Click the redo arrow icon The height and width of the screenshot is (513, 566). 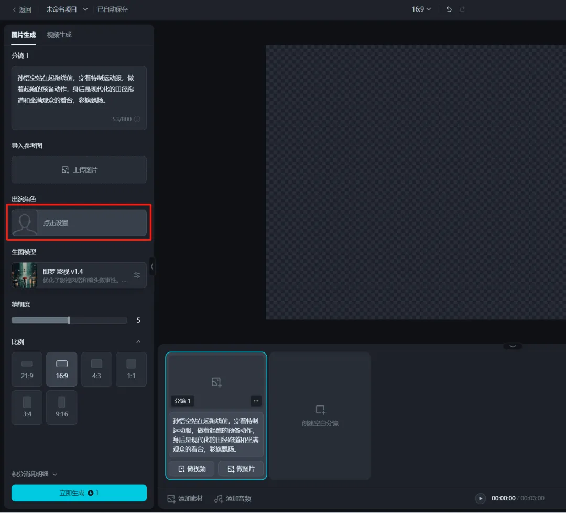pyautogui.click(x=462, y=9)
